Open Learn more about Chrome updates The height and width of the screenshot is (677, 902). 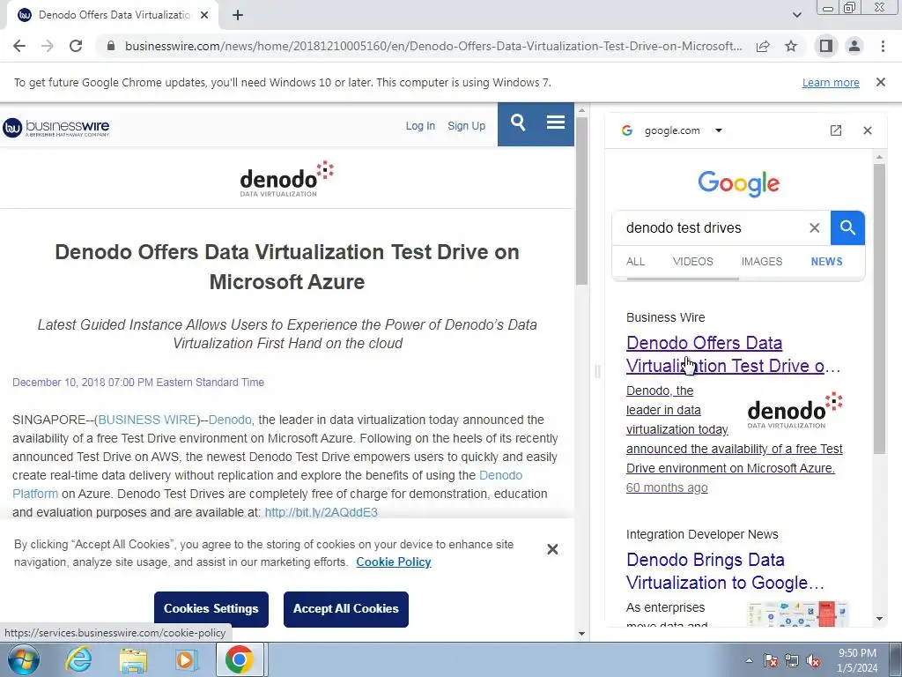831,82
